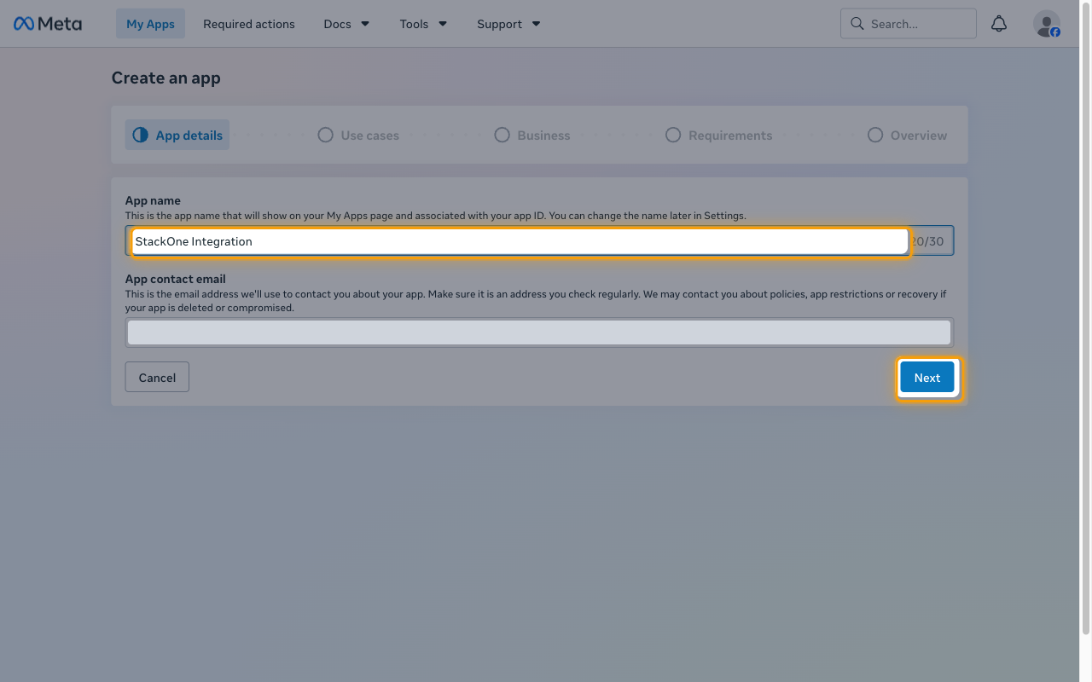Click the Meta logo
1092x682 pixels.
click(48, 24)
